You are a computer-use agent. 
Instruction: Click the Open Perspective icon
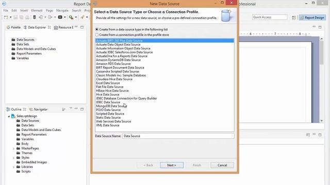click(294, 17)
